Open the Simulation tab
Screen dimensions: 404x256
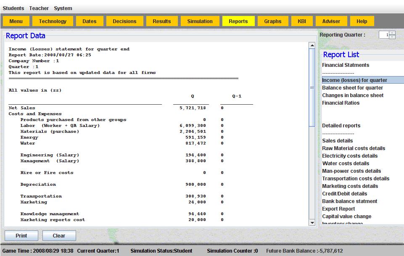(x=200, y=21)
